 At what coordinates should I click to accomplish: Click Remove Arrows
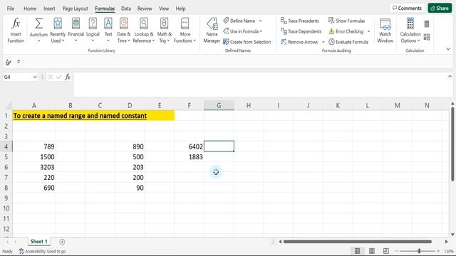pyautogui.click(x=299, y=42)
